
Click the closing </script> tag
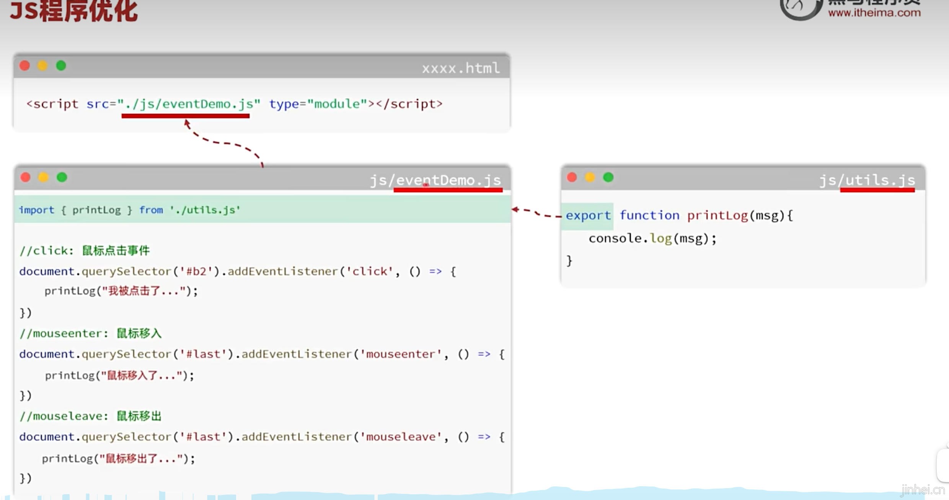coord(409,104)
